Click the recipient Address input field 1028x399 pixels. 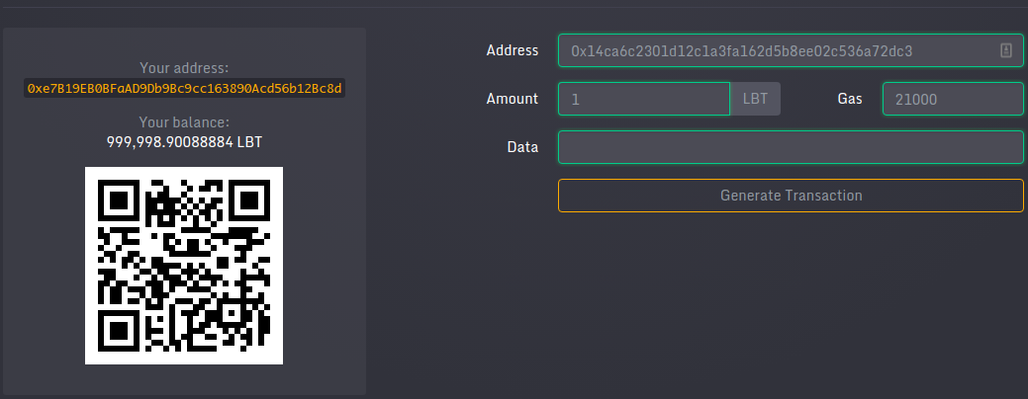[790, 50]
